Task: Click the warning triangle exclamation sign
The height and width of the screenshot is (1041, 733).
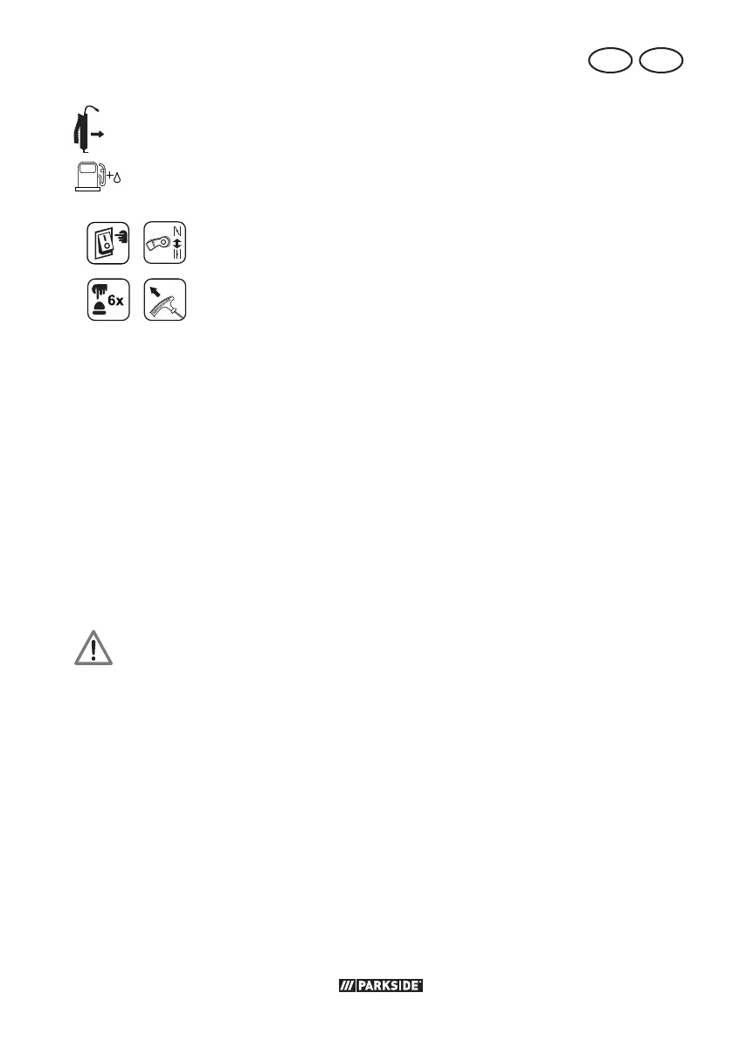Action: click(93, 648)
